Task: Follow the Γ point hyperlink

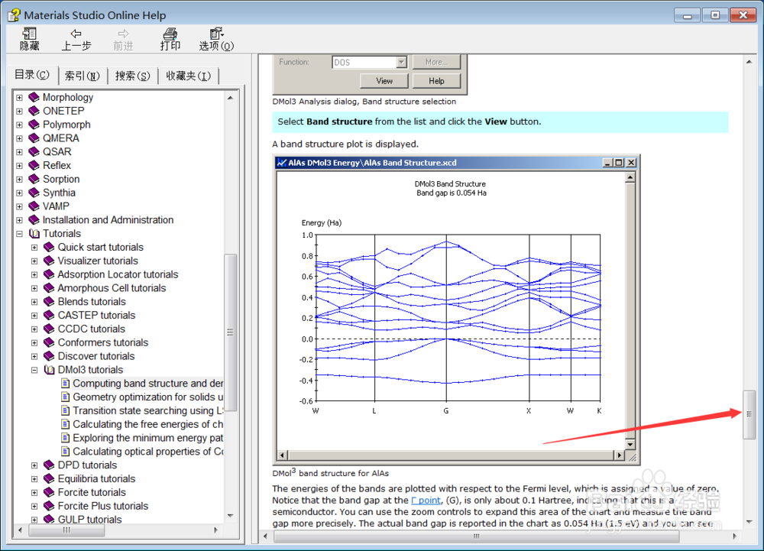Action: [x=426, y=501]
